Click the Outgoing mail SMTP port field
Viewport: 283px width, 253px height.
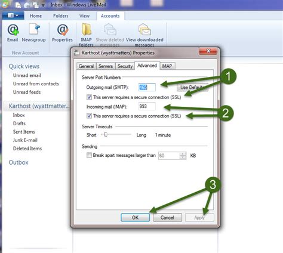click(147, 87)
